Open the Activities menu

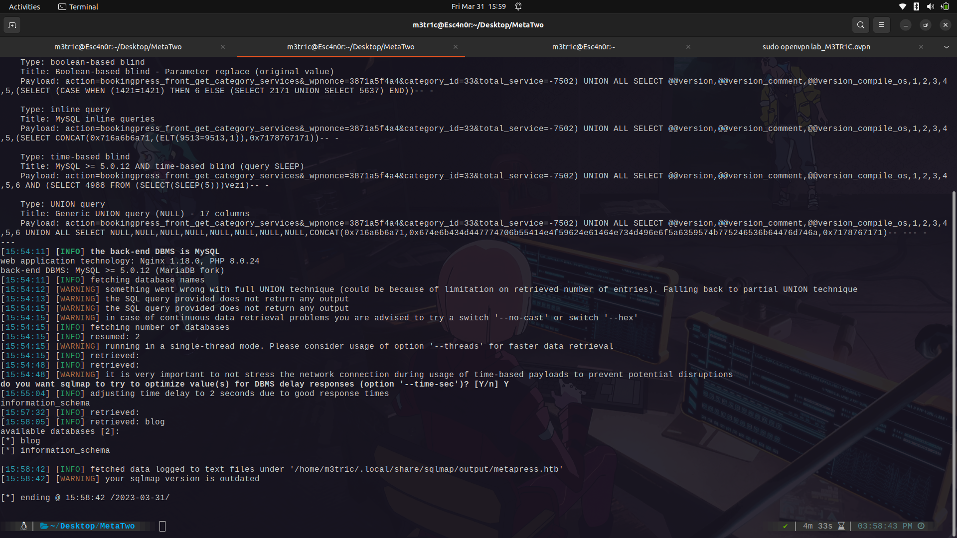pos(24,6)
